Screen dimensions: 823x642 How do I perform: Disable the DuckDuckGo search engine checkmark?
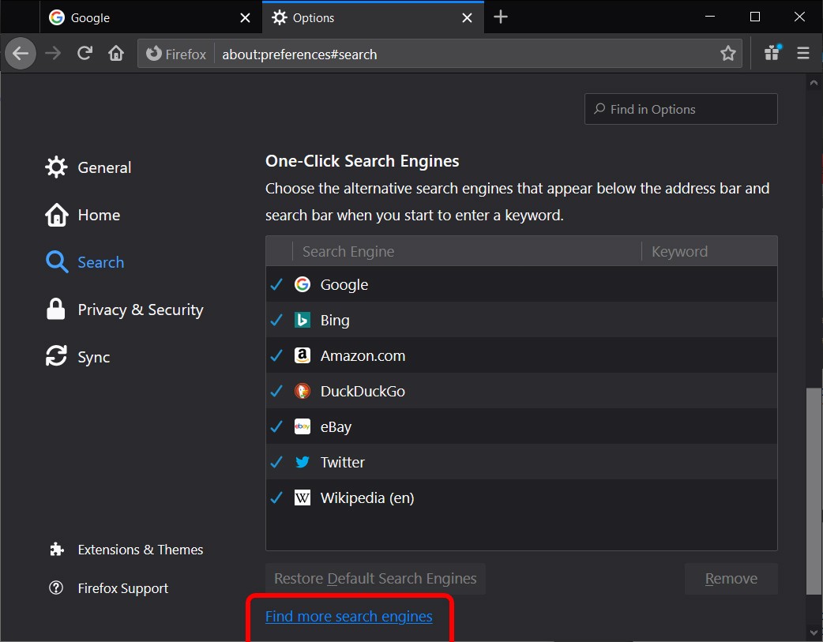276,392
